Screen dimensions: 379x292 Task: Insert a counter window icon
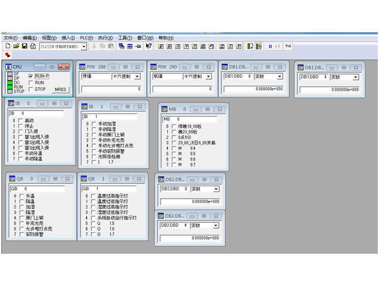(x=195, y=46)
